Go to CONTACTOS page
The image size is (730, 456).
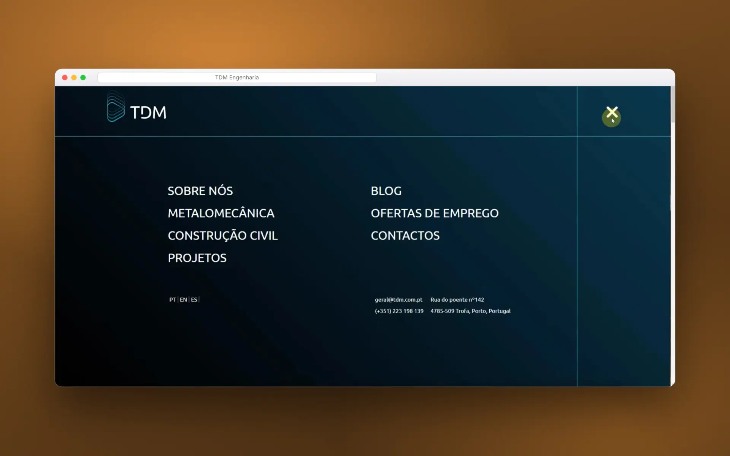(x=405, y=236)
